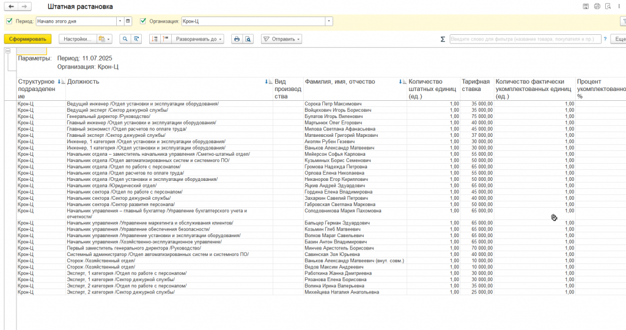Open the Разворачивать до dropdown
Screen dimensions: 626x330
coord(197,39)
